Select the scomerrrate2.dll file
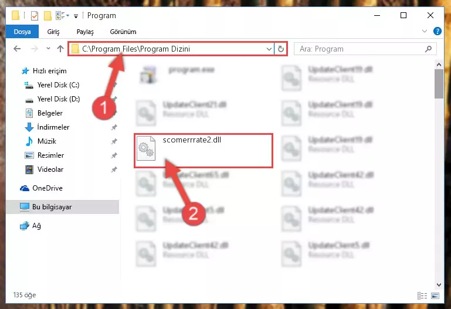 pyautogui.click(x=204, y=150)
